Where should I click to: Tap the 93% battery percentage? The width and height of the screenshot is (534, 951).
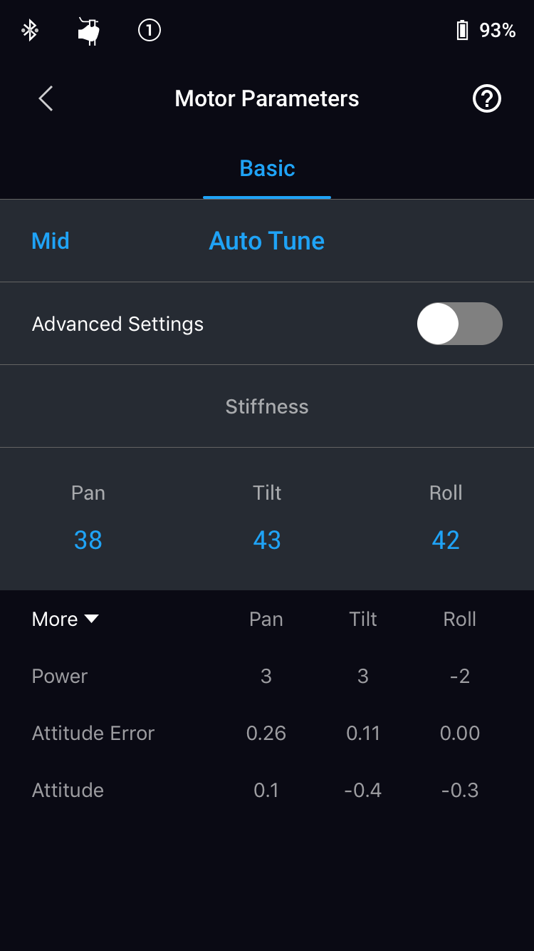(498, 30)
